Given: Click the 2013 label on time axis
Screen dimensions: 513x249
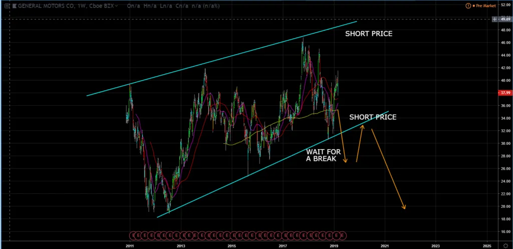Looking at the screenshot, I should point(181,245).
